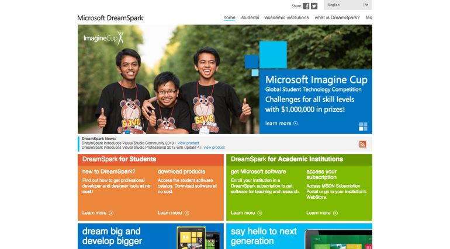Click Learn more under new to DreamSpark?
Viewport: 450px width, 249px height.
pos(98,213)
